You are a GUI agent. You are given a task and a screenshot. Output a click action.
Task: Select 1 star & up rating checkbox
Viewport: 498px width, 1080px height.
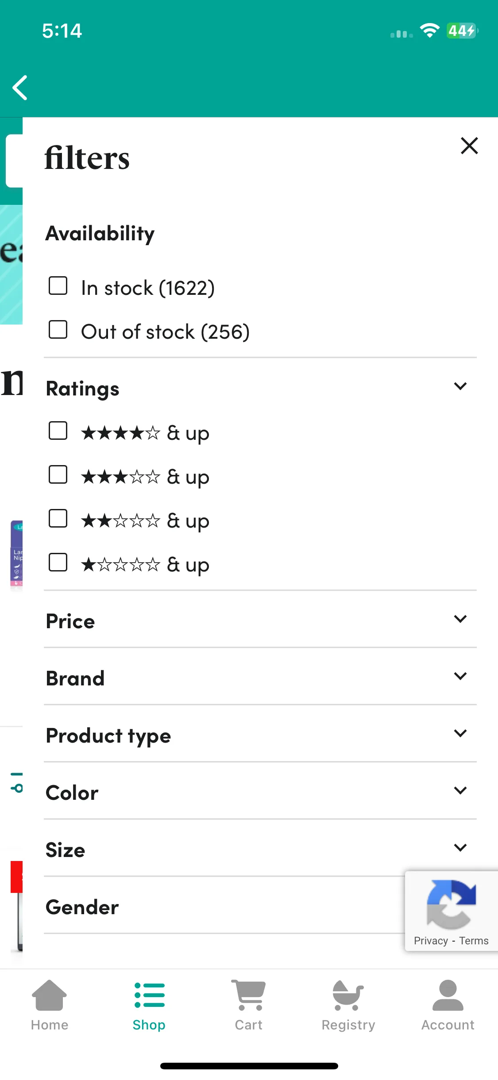pyautogui.click(x=58, y=563)
